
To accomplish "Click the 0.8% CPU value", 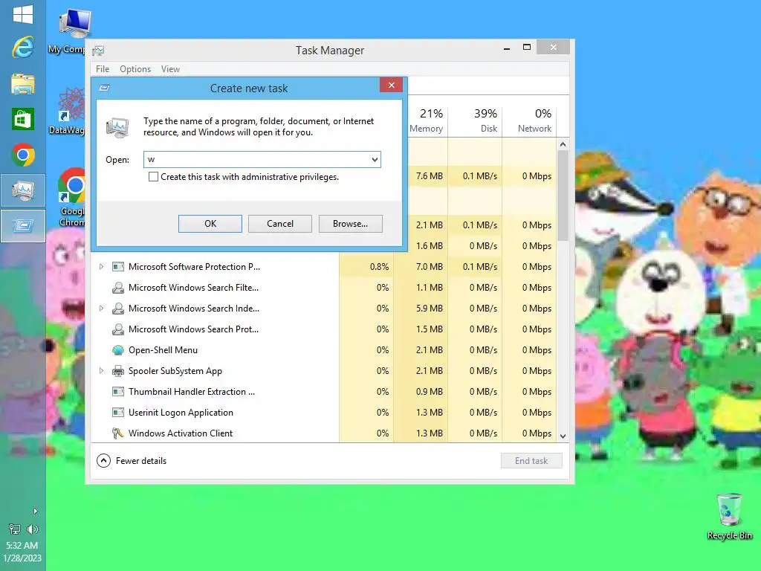I will [x=379, y=267].
